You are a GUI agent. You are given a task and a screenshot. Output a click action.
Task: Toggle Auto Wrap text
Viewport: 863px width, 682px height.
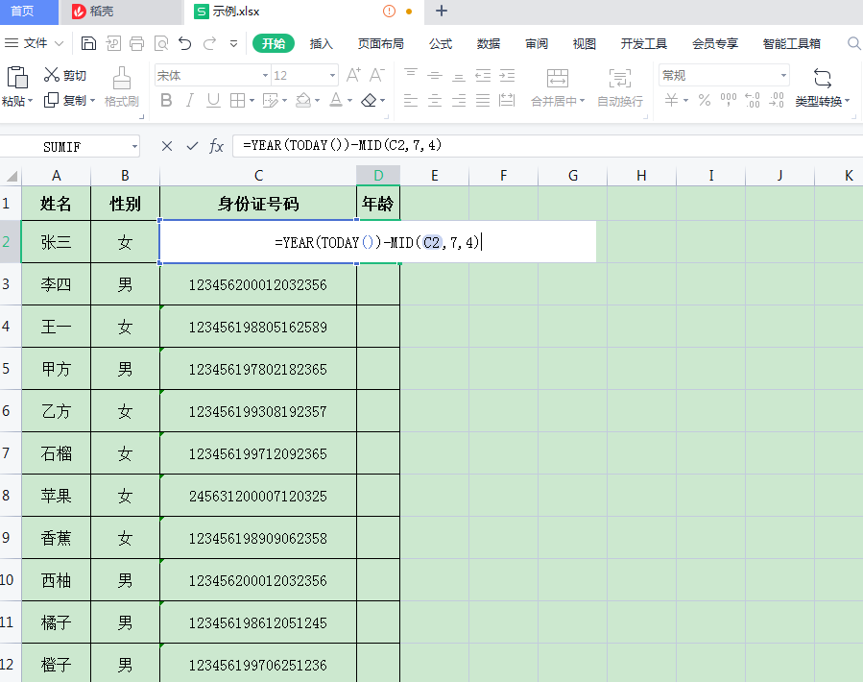click(x=620, y=87)
